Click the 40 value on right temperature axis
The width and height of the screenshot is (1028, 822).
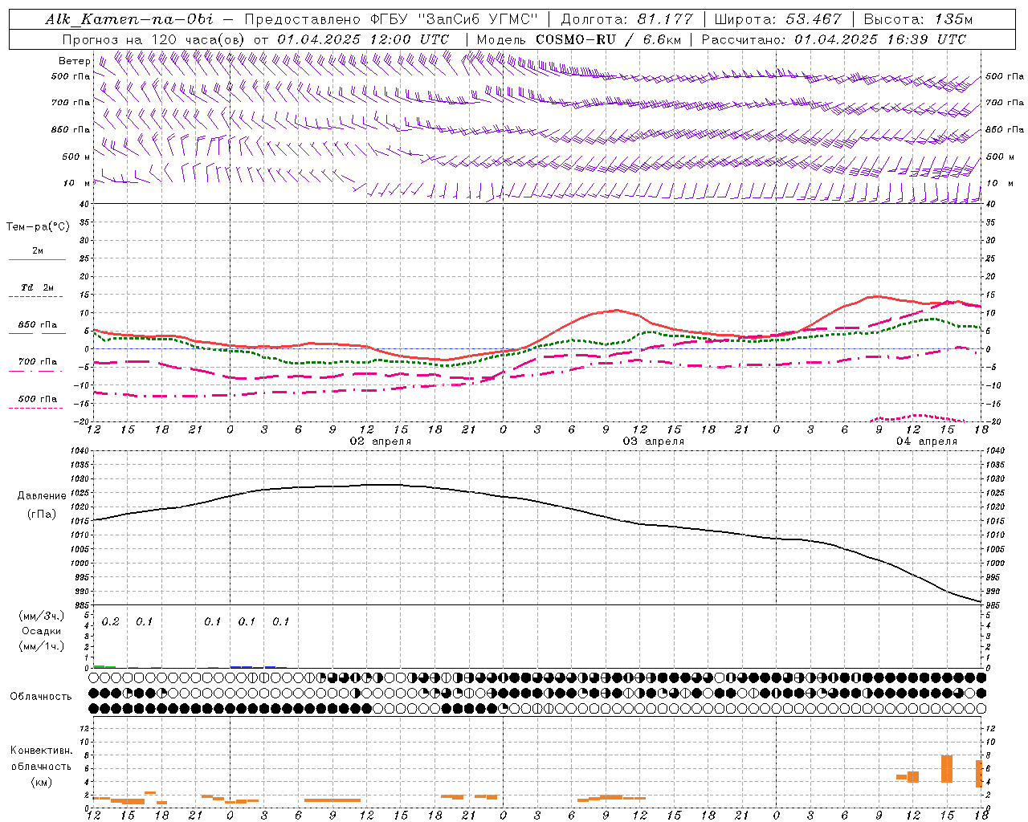pos(990,204)
